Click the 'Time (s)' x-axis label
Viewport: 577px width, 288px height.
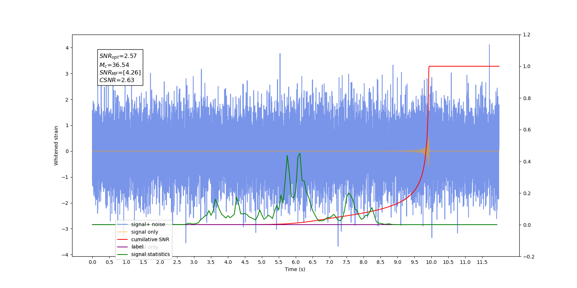click(295, 269)
